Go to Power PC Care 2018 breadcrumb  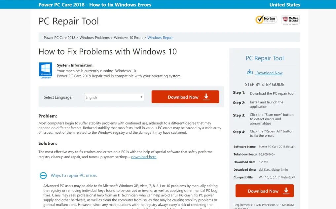tap(59, 38)
